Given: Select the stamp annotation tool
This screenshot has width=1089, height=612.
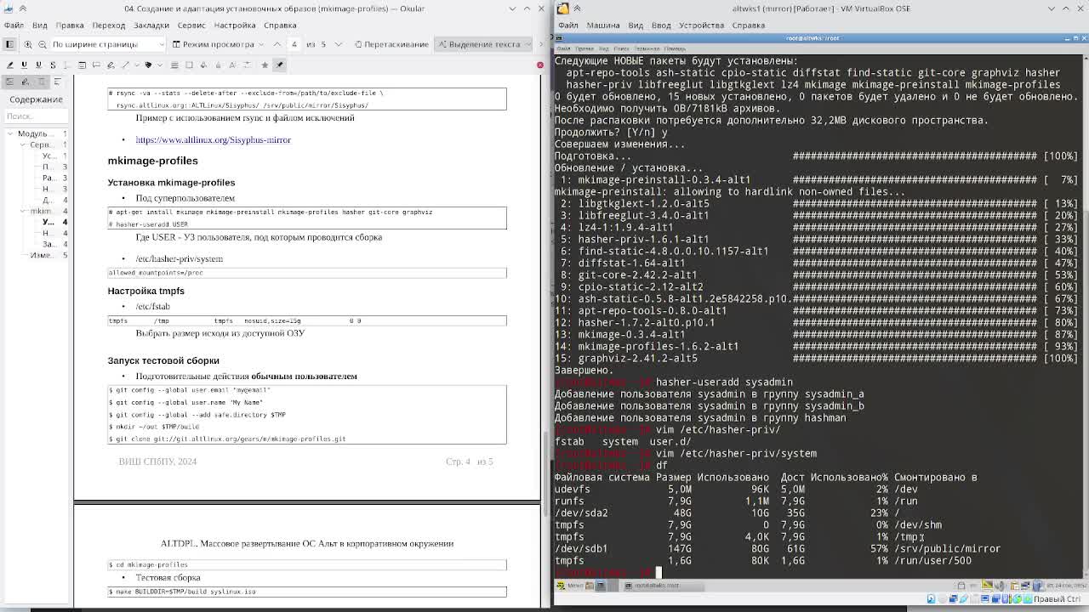Looking at the screenshot, I should [148, 65].
